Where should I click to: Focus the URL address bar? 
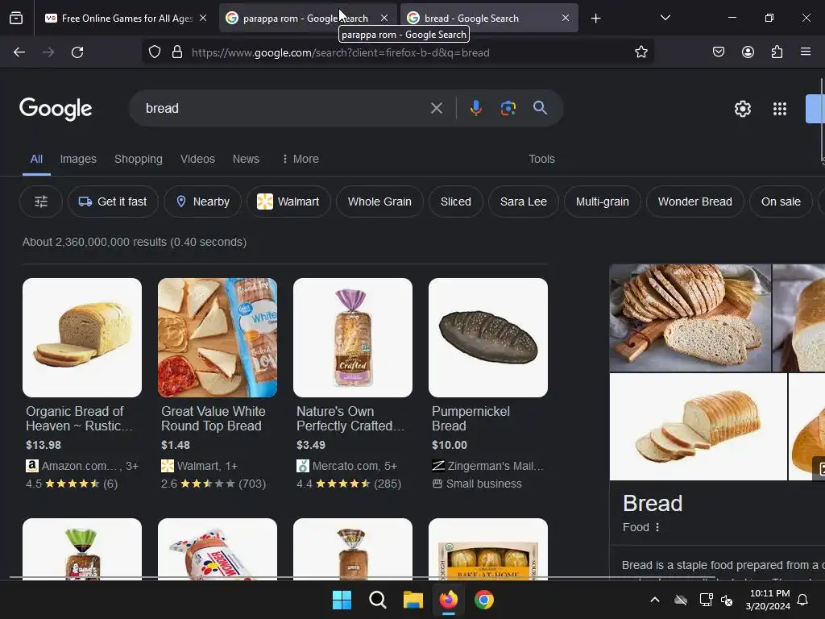pyautogui.click(x=400, y=52)
